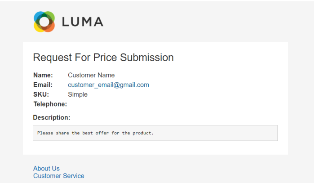The height and width of the screenshot is (183, 315).
Task: Click the Email field label
Action: click(43, 85)
